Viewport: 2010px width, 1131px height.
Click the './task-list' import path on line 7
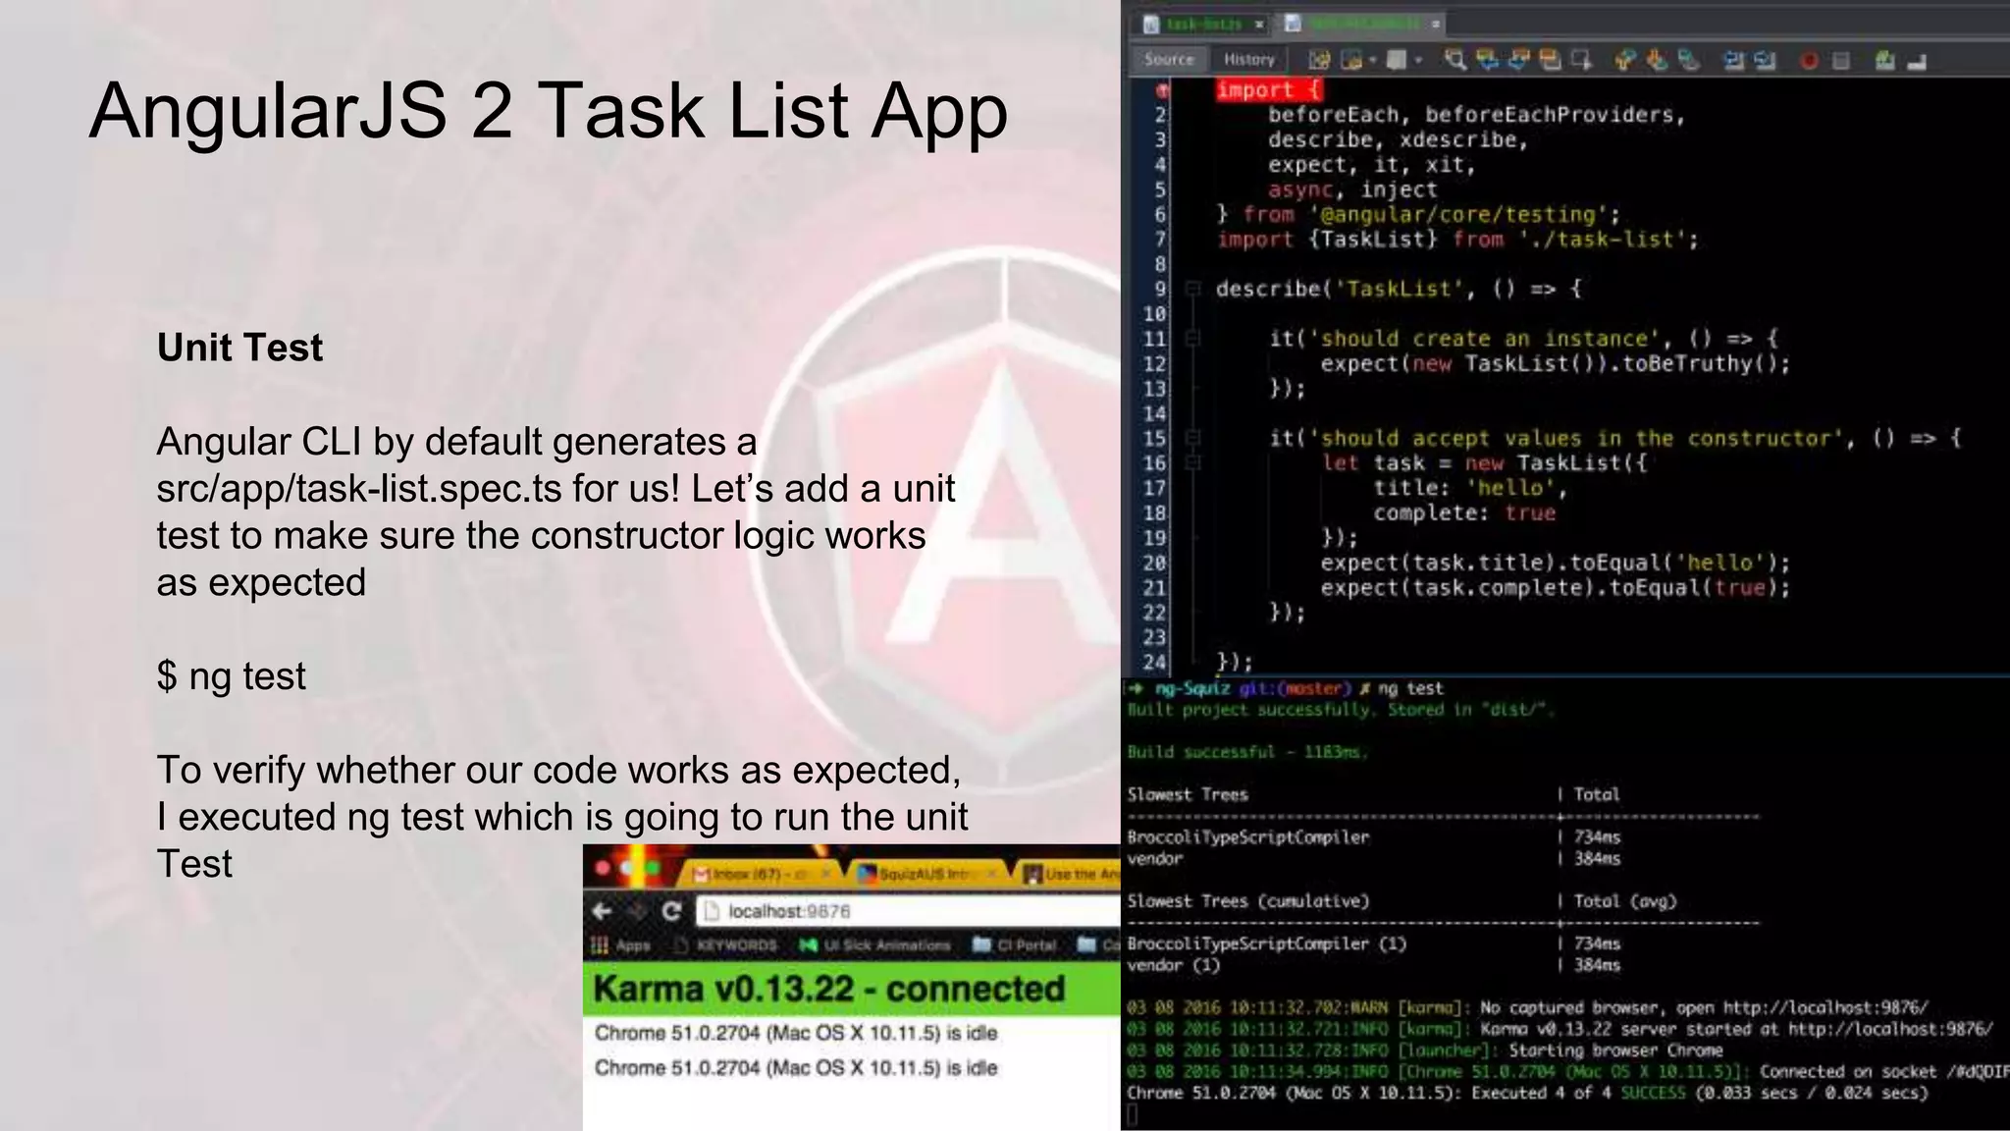coord(1603,240)
